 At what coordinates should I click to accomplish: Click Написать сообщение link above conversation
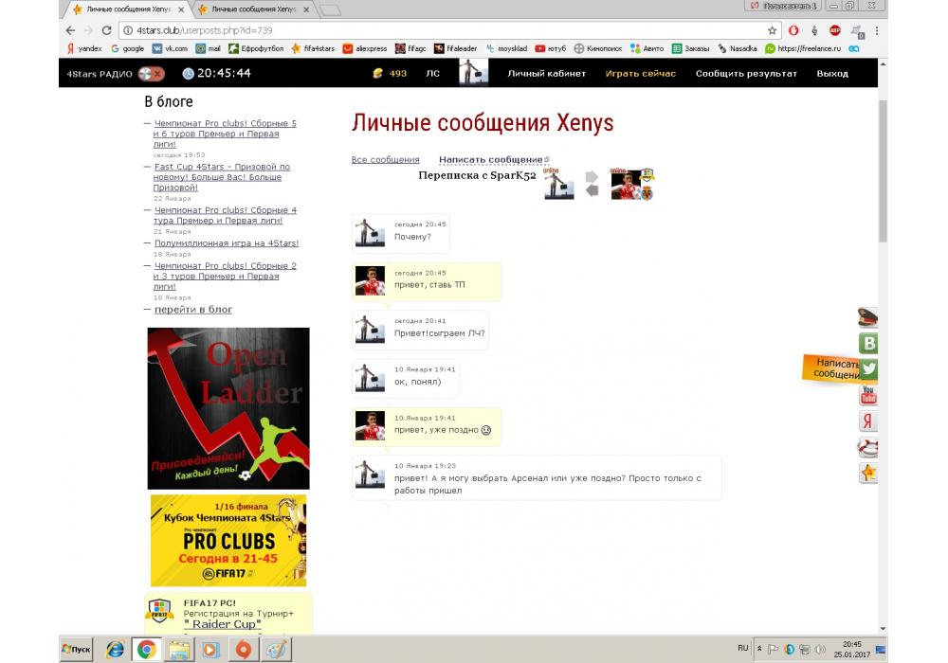point(491,160)
